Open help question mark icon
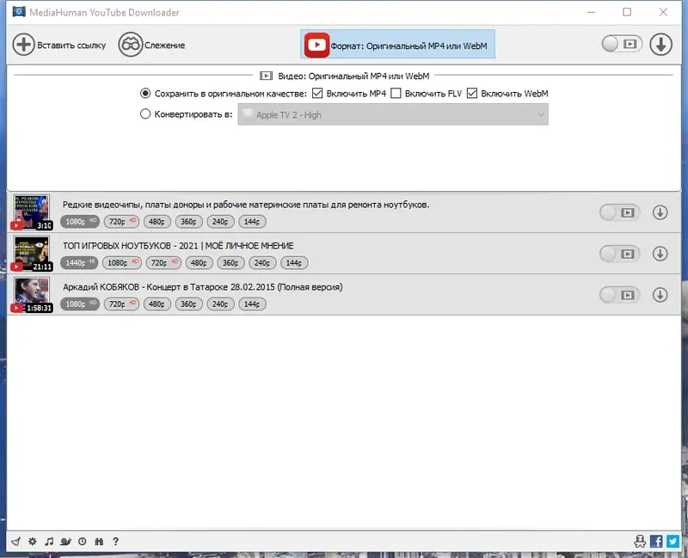The width and height of the screenshot is (688, 558). coord(115,542)
